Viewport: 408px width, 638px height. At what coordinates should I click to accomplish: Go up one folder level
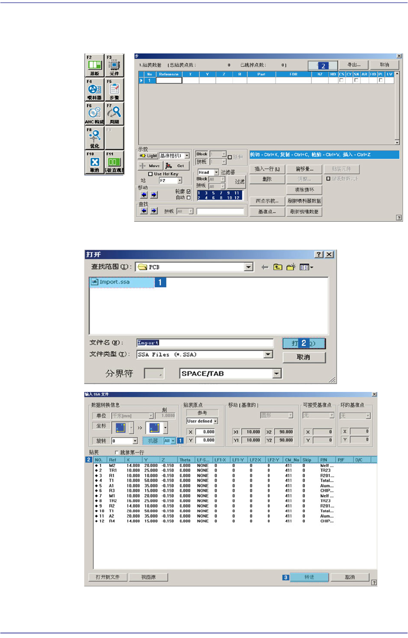click(x=278, y=267)
